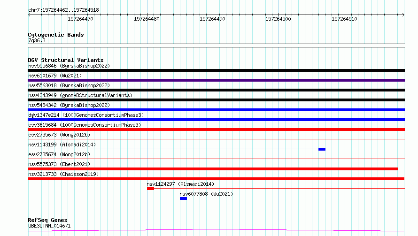Viewport: 418px width, 236px height.
Task: Open variant nsv5575373 (Ebert2021)
Action: point(59,164)
